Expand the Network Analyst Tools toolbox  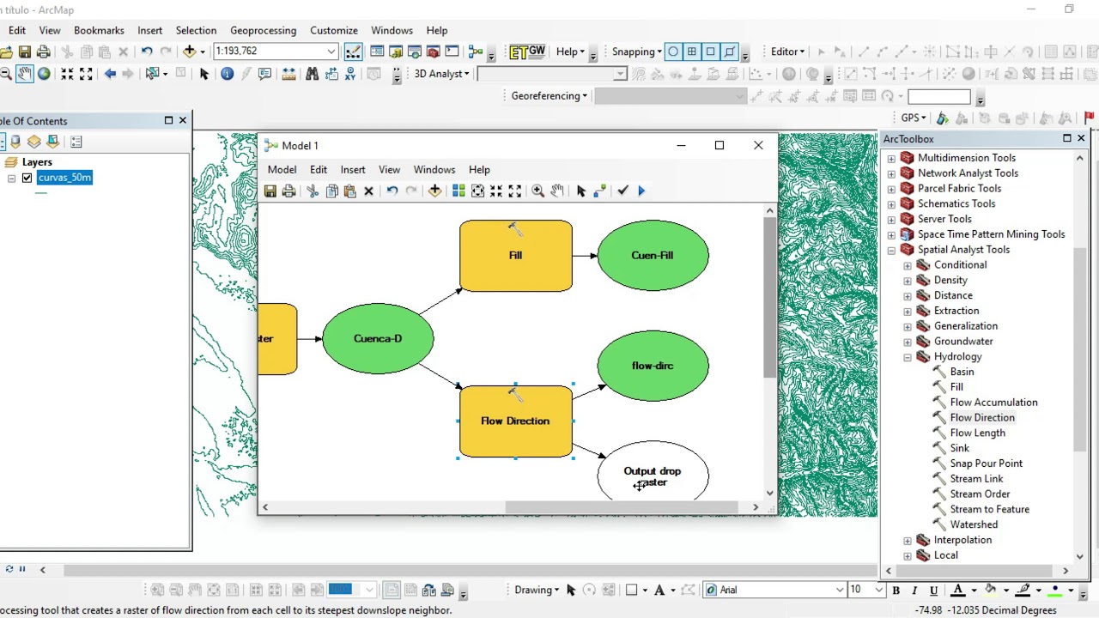(x=891, y=173)
